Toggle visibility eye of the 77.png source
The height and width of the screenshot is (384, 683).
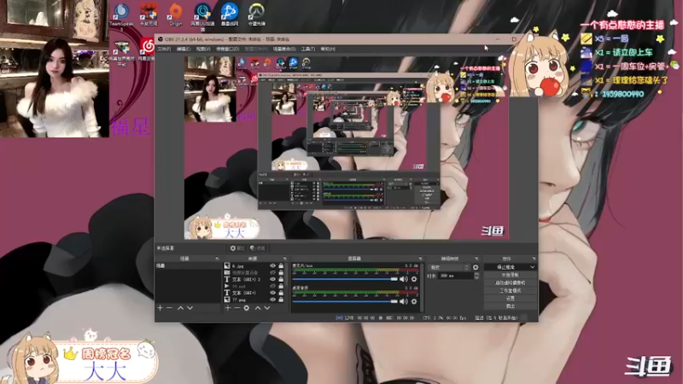[272, 300]
